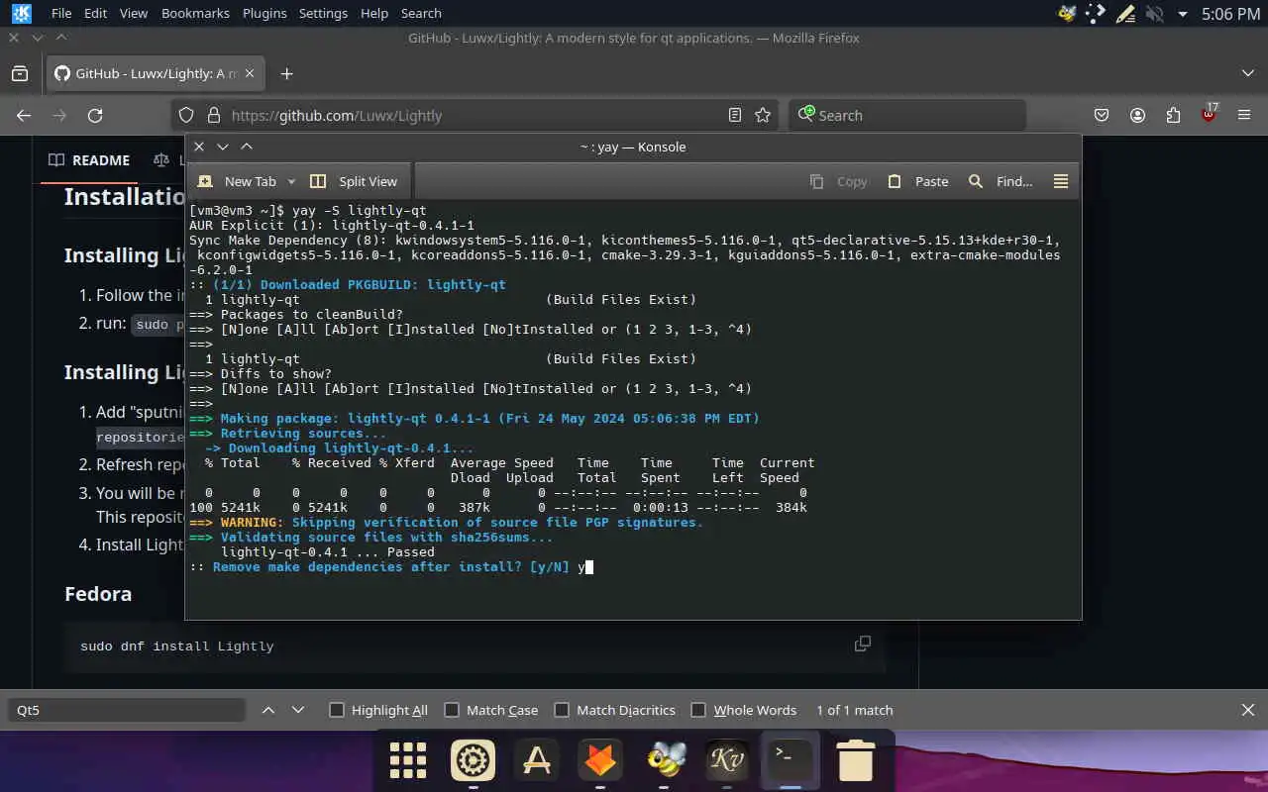This screenshot has height=792, width=1268.
Task: Open the Konsole hamburger menu
Action: click(1061, 181)
